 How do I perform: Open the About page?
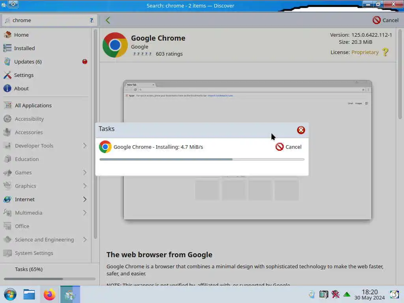click(x=46, y=88)
